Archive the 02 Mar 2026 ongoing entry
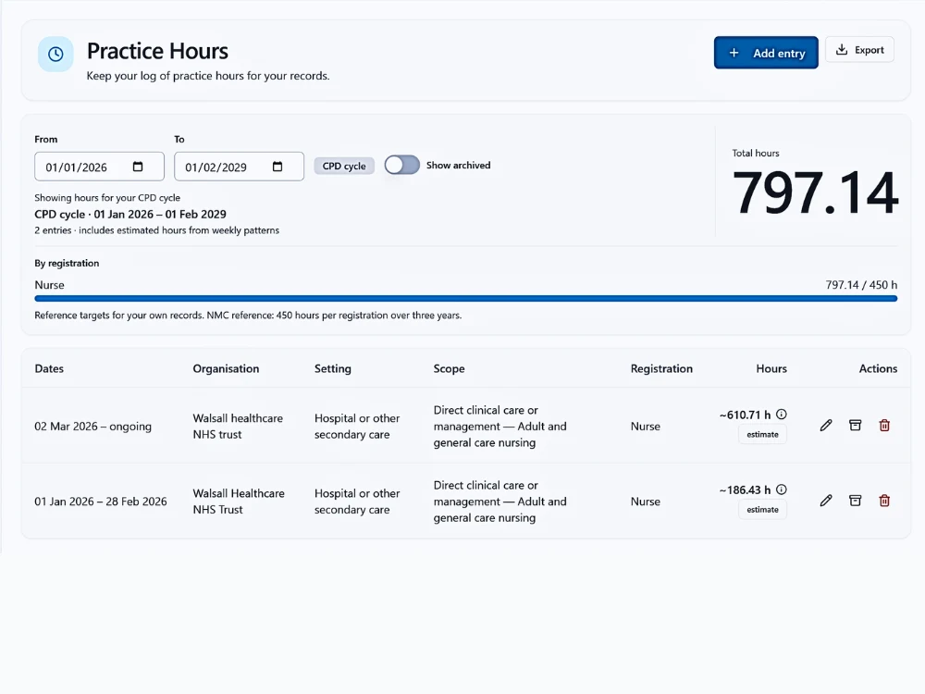 click(855, 426)
